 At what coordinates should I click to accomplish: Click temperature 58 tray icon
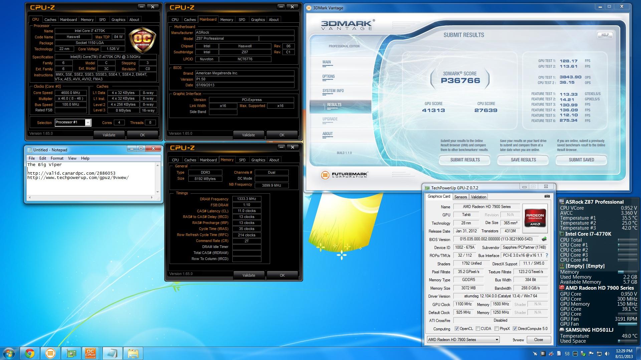[x=567, y=354]
